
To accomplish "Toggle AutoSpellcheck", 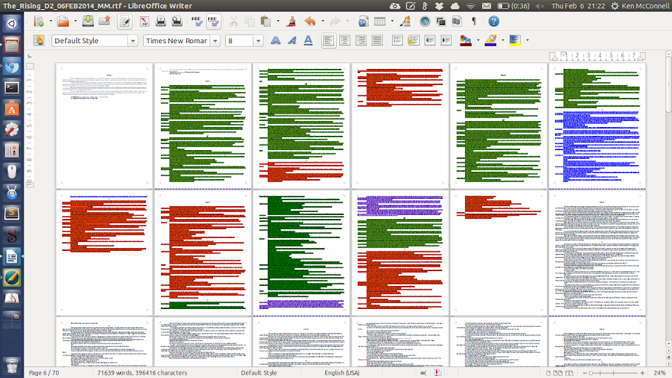I will tap(213, 22).
